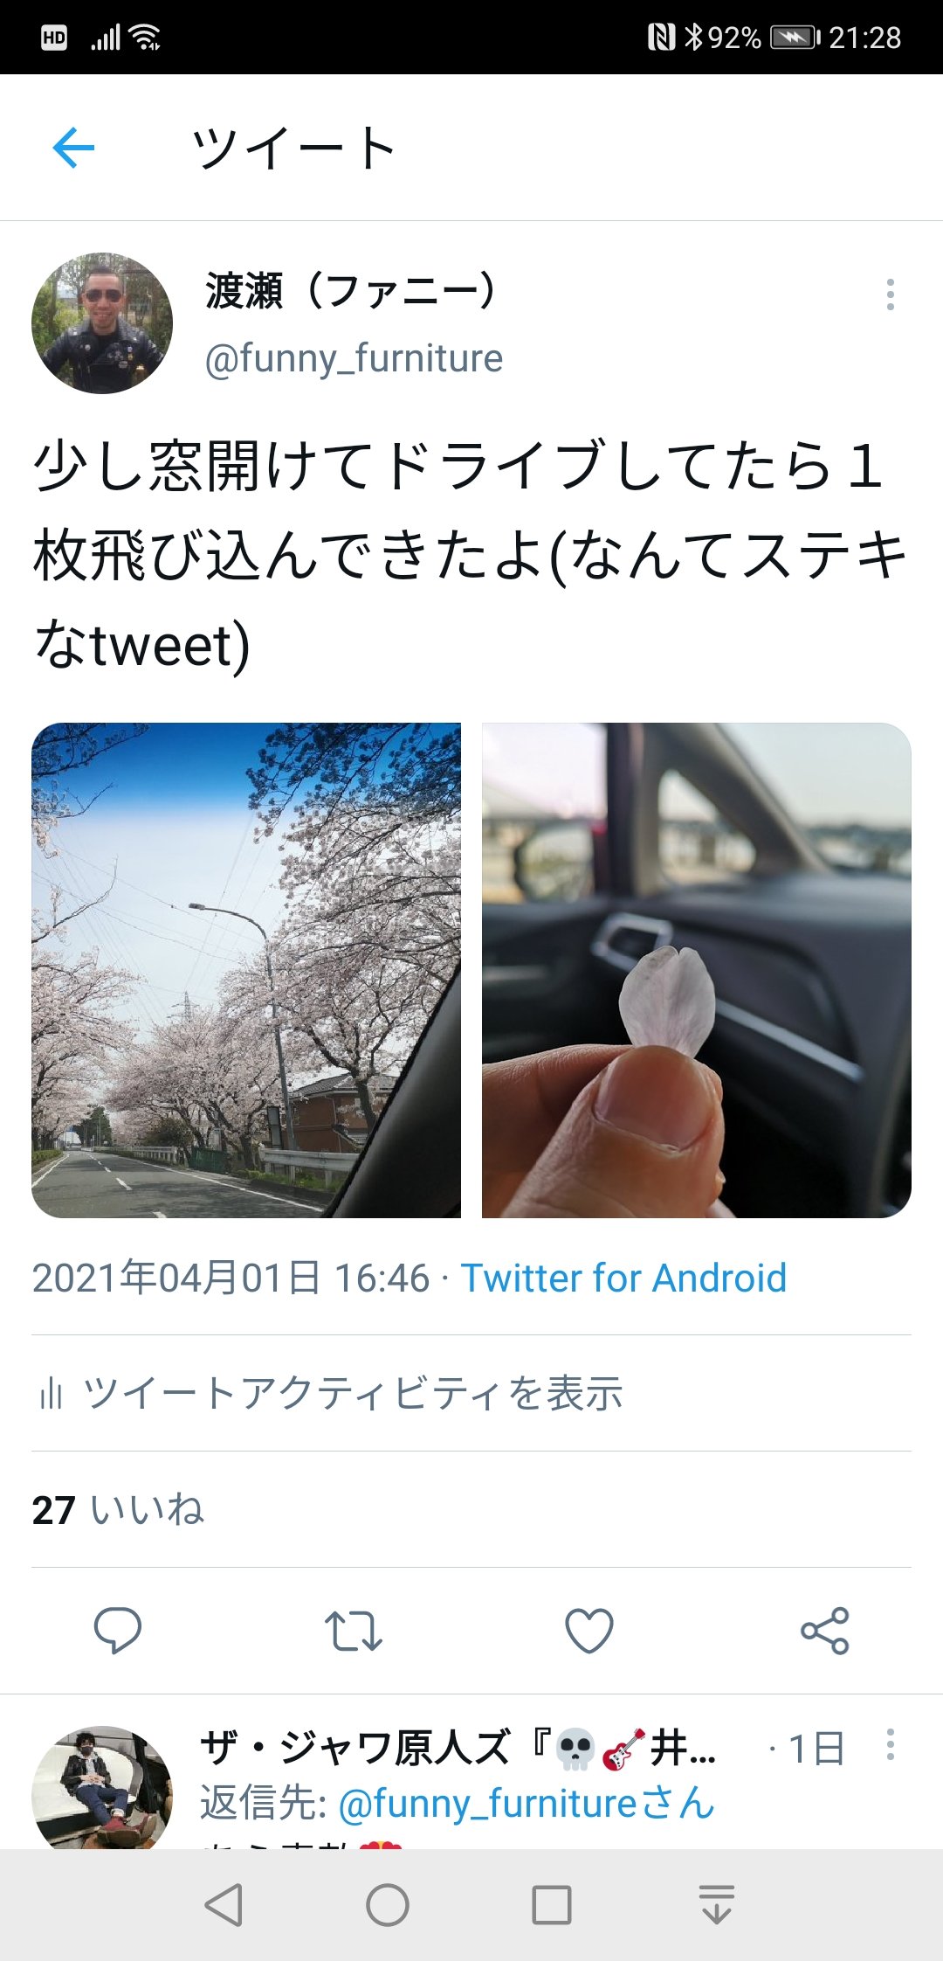This screenshot has height=1961, width=943.
Task: Tap the tweet activity bar chart icon
Action: [x=51, y=1393]
